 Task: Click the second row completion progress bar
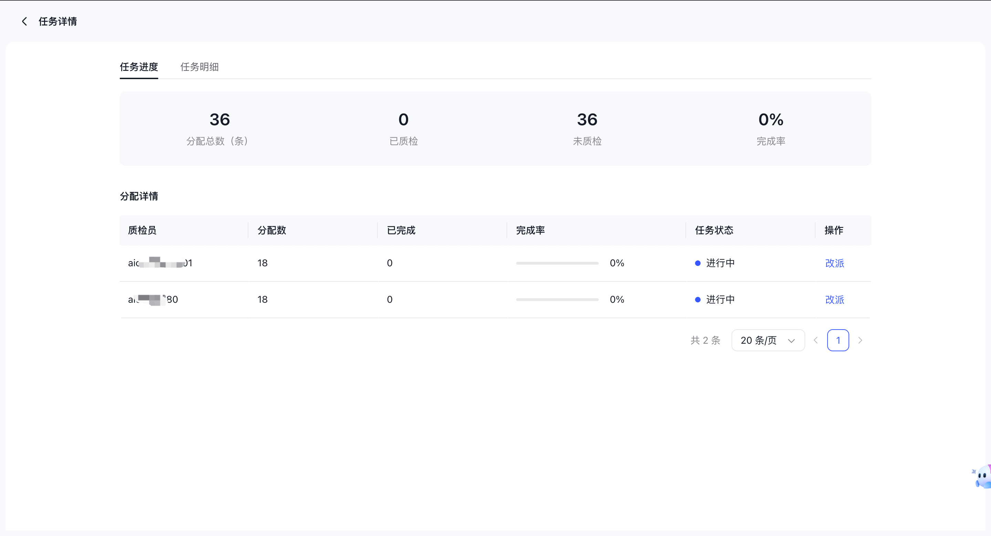tap(557, 300)
